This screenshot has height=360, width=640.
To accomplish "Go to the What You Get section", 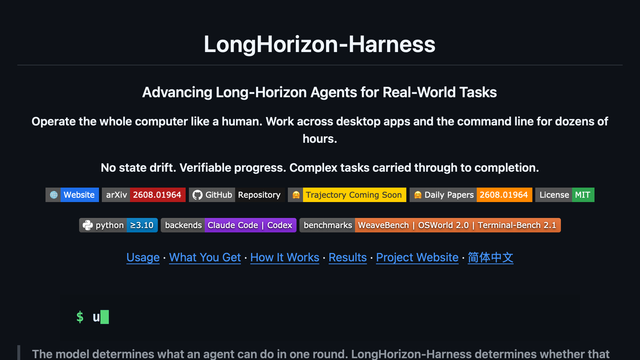I will (205, 257).
